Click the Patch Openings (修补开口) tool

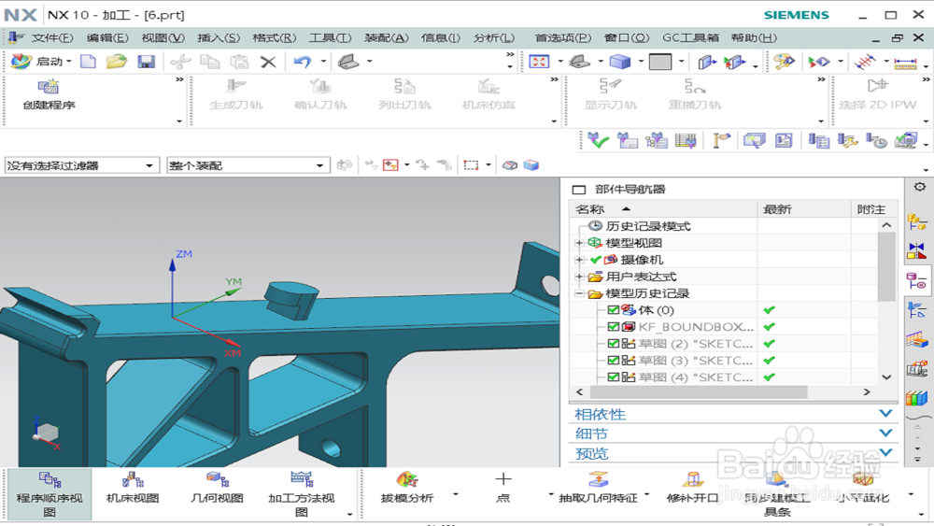tap(693, 488)
